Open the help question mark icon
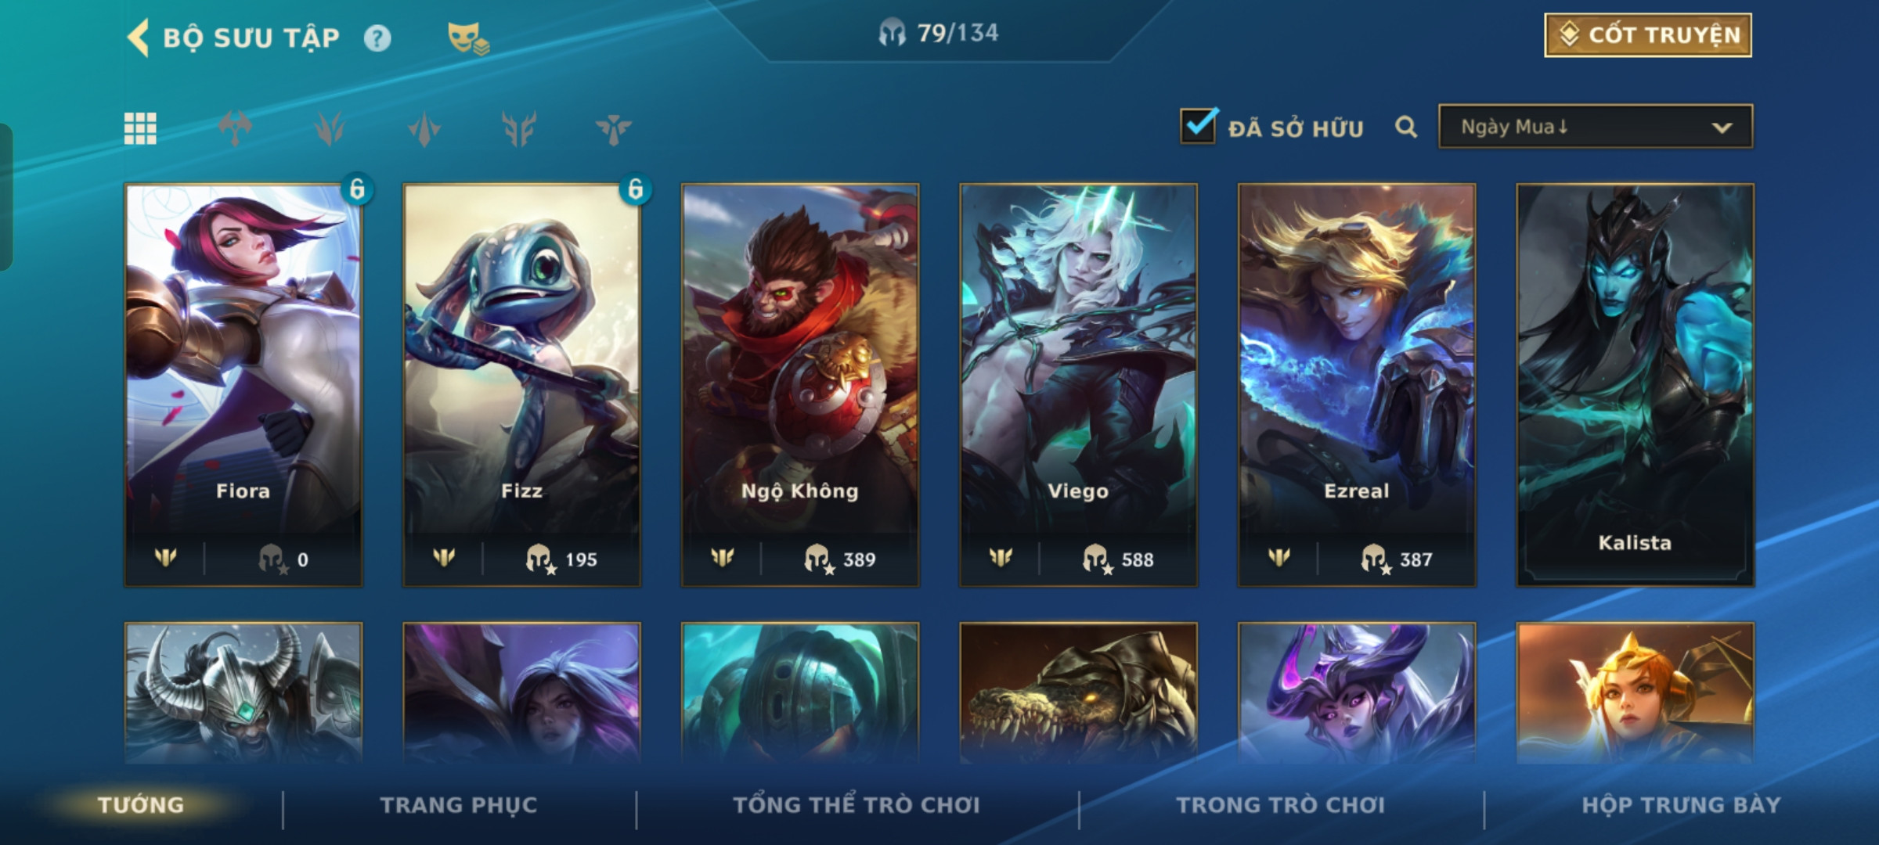 coord(377,38)
